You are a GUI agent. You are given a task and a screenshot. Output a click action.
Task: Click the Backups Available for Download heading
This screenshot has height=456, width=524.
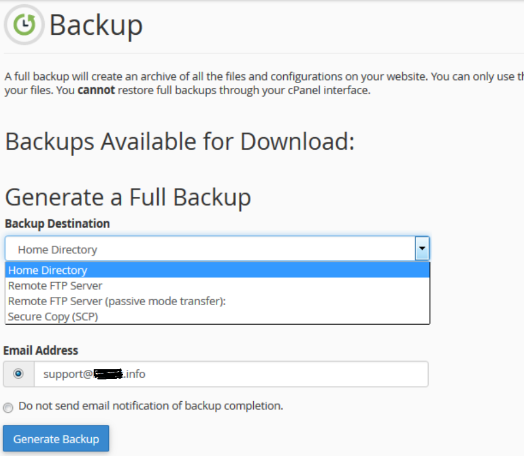(180, 142)
